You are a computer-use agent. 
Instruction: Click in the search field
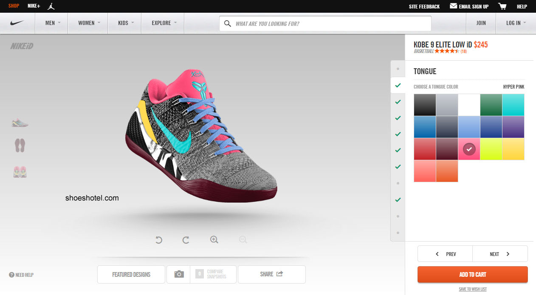click(x=325, y=23)
